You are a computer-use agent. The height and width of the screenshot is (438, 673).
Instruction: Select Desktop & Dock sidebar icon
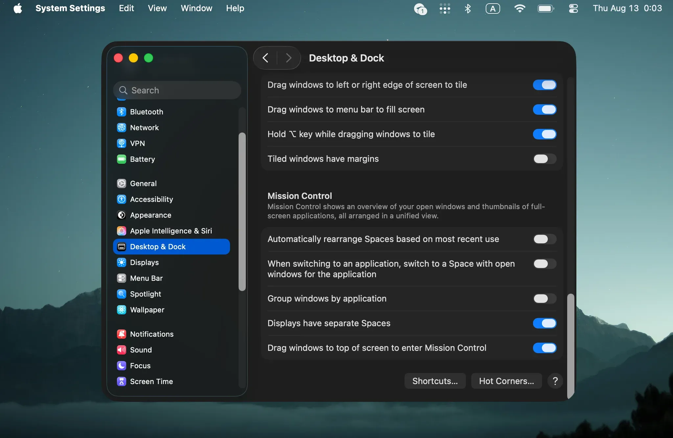[122, 247]
